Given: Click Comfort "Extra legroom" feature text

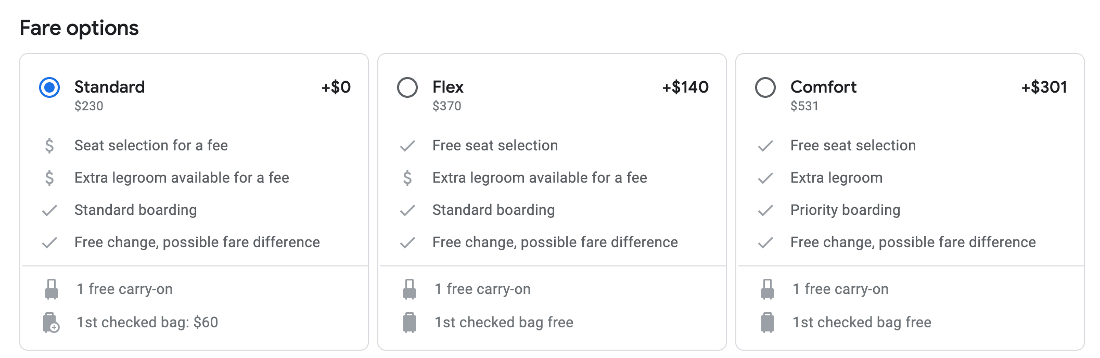Looking at the screenshot, I should pyautogui.click(x=836, y=178).
